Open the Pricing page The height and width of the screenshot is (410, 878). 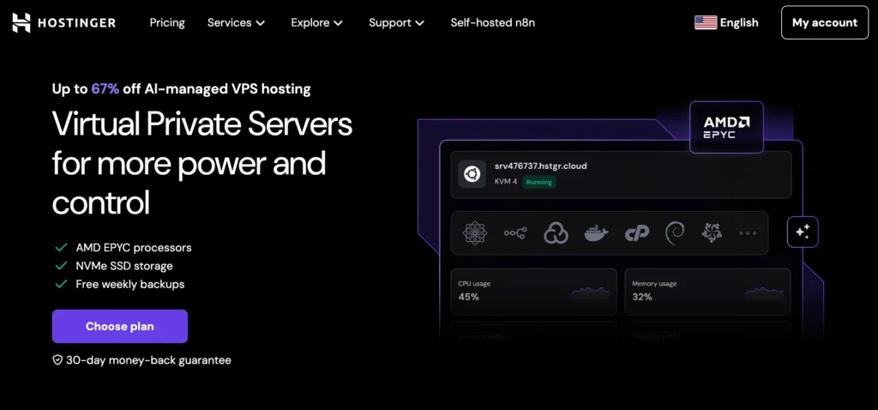coord(167,23)
